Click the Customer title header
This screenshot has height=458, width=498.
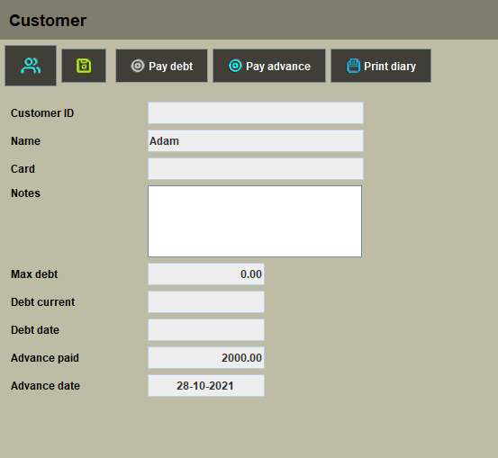click(x=48, y=21)
